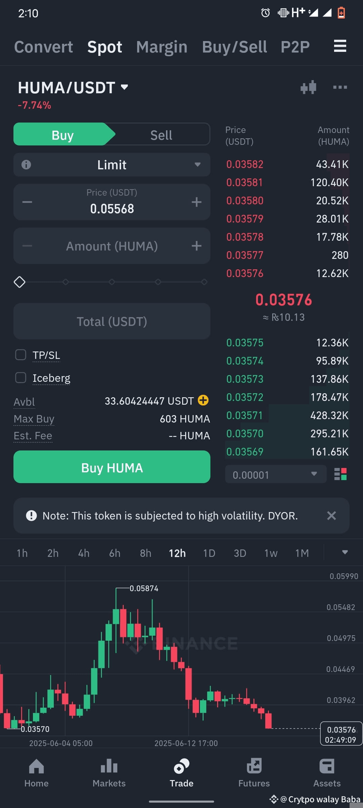Tap the vibrate mode status icon

pyautogui.click(x=283, y=13)
